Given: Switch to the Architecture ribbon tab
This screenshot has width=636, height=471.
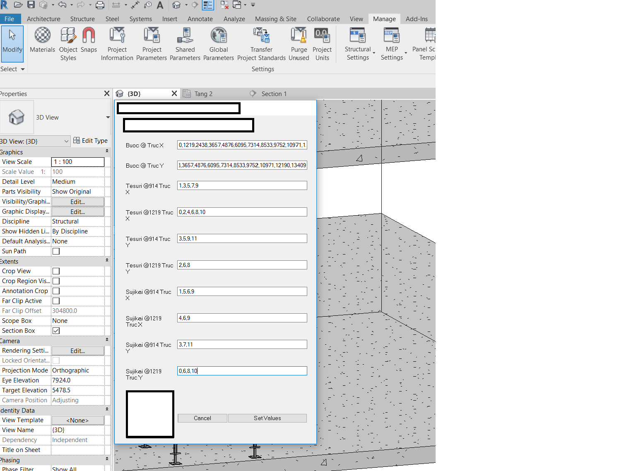Looking at the screenshot, I should pyautogui.click(x=43, y=19).
